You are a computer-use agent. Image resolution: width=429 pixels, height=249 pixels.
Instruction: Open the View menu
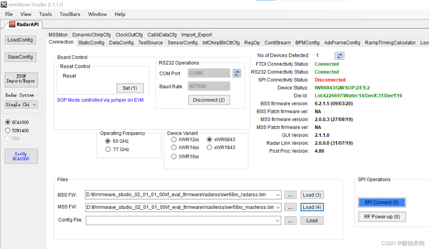tap(26, 14)
